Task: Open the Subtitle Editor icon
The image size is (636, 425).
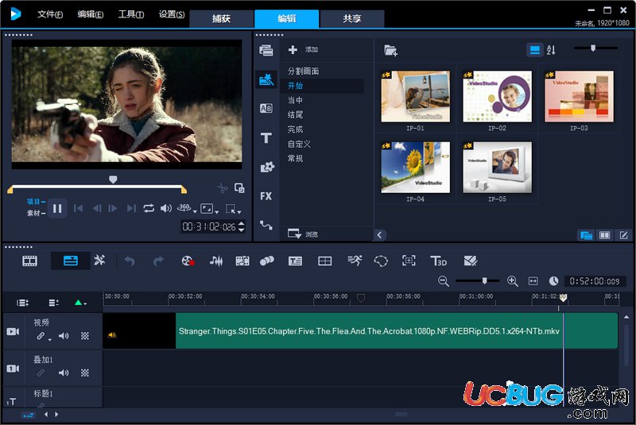Action: tap(295, 261)
